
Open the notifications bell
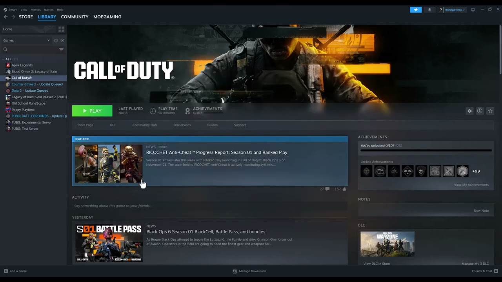429,10
